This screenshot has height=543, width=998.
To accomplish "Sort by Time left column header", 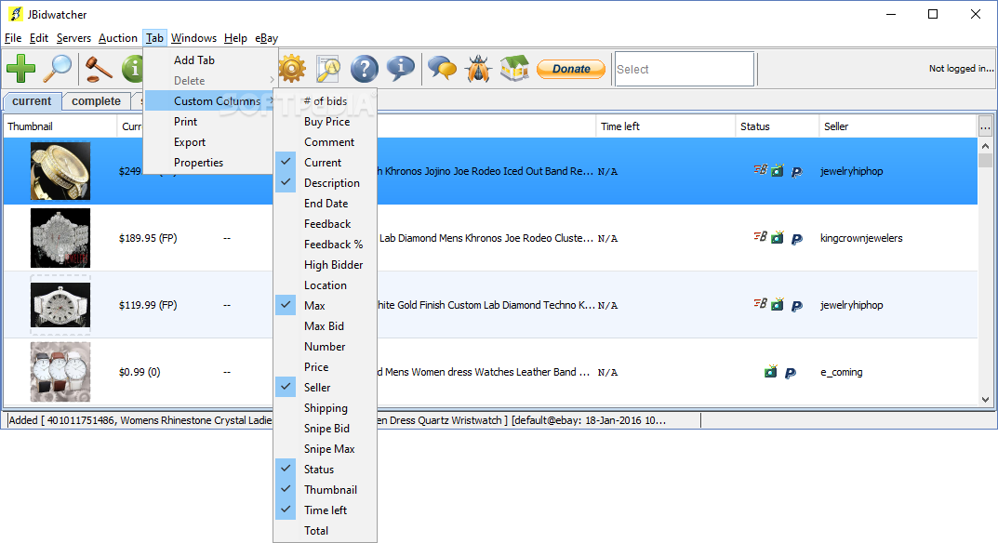I will click(666, 126).
